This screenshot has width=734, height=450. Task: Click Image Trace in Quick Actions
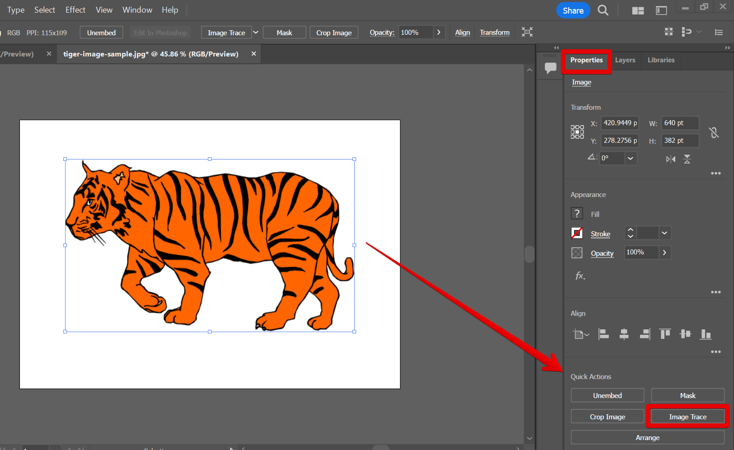coord(687,417)
